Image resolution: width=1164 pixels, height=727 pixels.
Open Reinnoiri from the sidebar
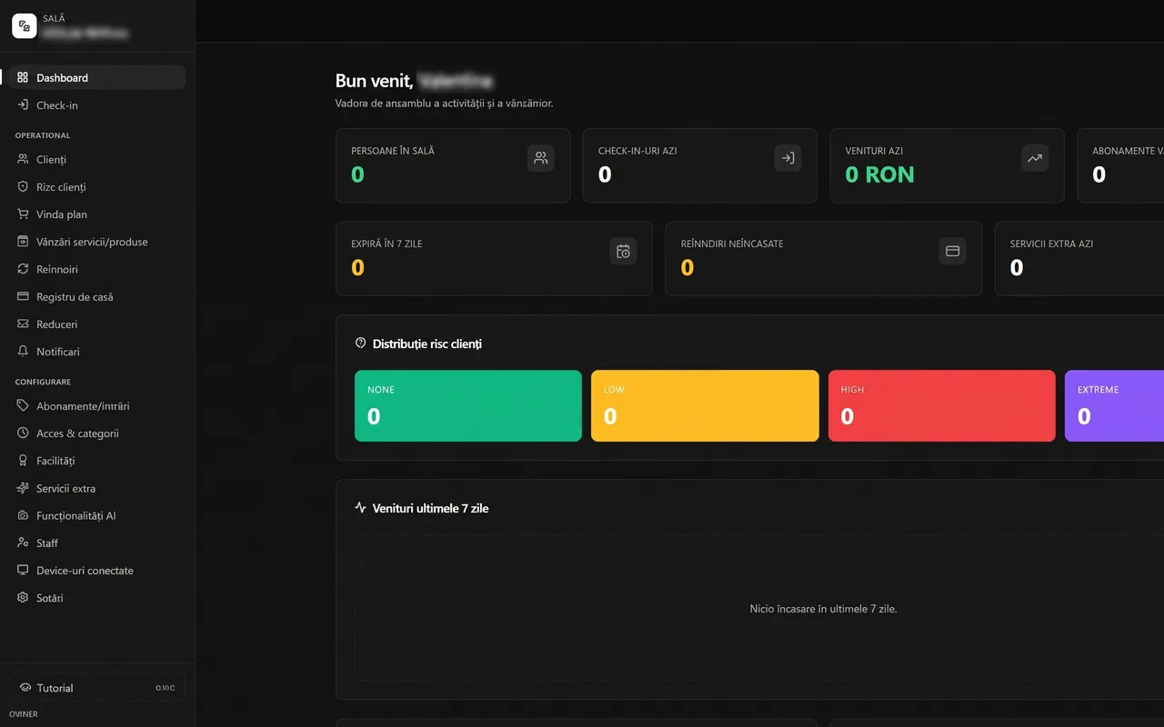point(96,269)
